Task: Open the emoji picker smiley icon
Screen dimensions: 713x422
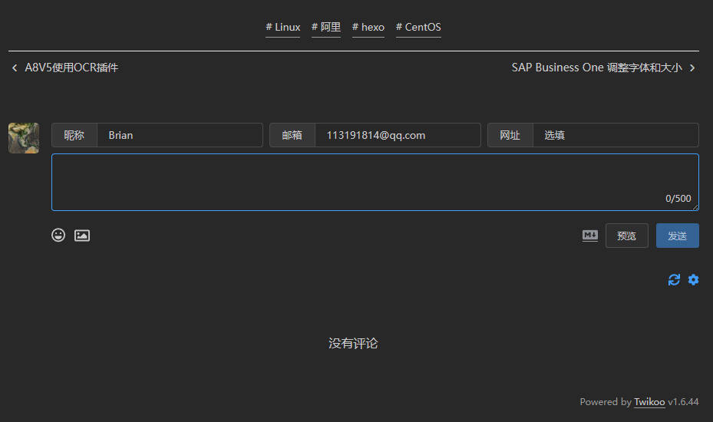Action: point(58,235)
